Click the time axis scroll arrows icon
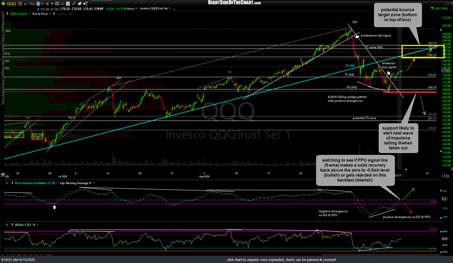453x263 pixels. (3, 175)
